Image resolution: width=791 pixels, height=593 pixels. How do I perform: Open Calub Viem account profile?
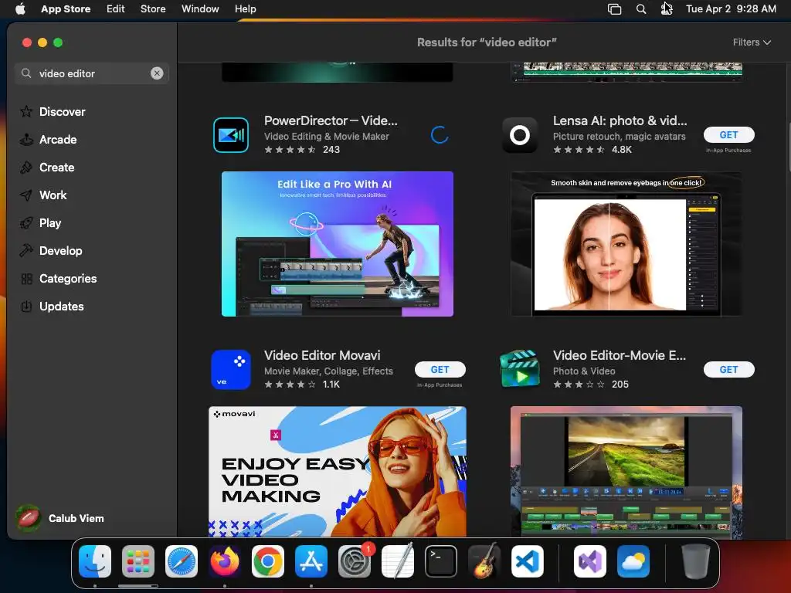point(60,518)
